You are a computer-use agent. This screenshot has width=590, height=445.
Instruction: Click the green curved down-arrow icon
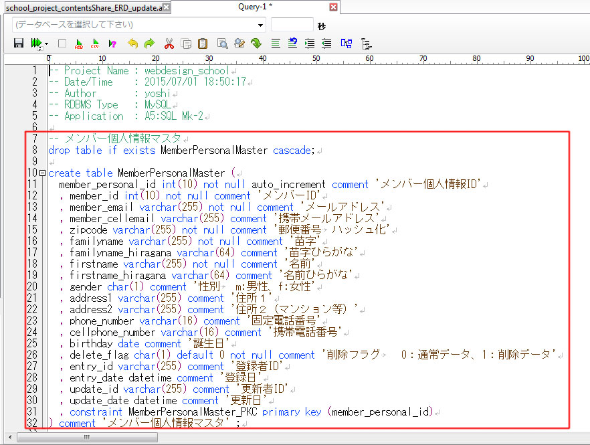[x=256, y=43]
